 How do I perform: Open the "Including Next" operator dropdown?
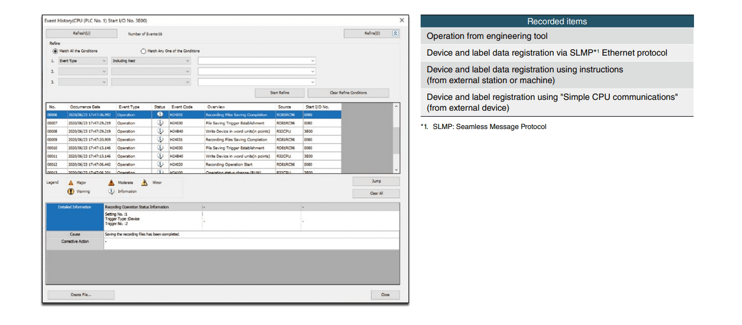coord(151,61)
